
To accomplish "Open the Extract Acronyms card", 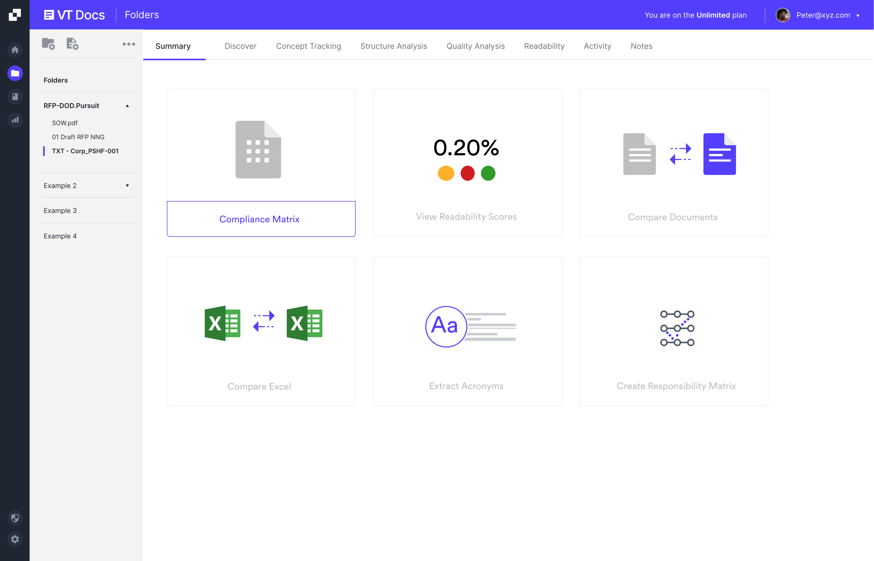I will click(x=467, y=330).
